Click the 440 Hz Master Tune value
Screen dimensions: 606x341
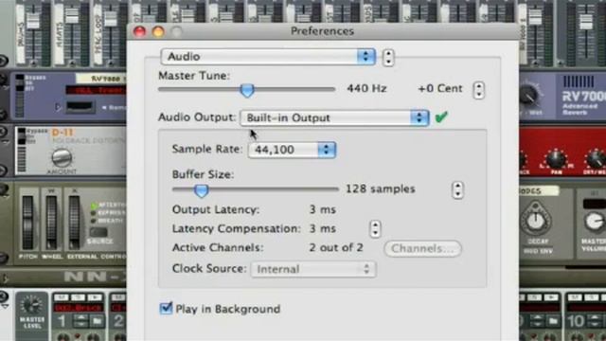tap(366, 88)
